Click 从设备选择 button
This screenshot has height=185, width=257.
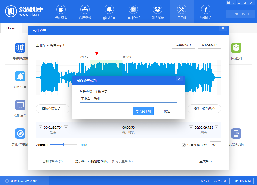209,45
